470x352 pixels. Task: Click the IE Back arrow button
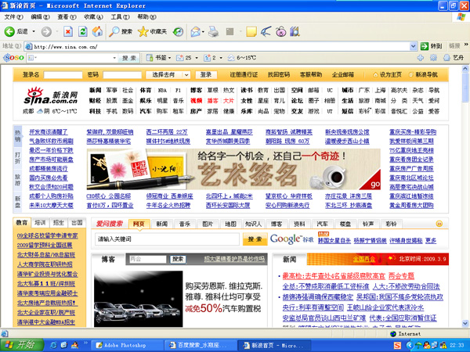pyautogui.click(x=11, y=31)
